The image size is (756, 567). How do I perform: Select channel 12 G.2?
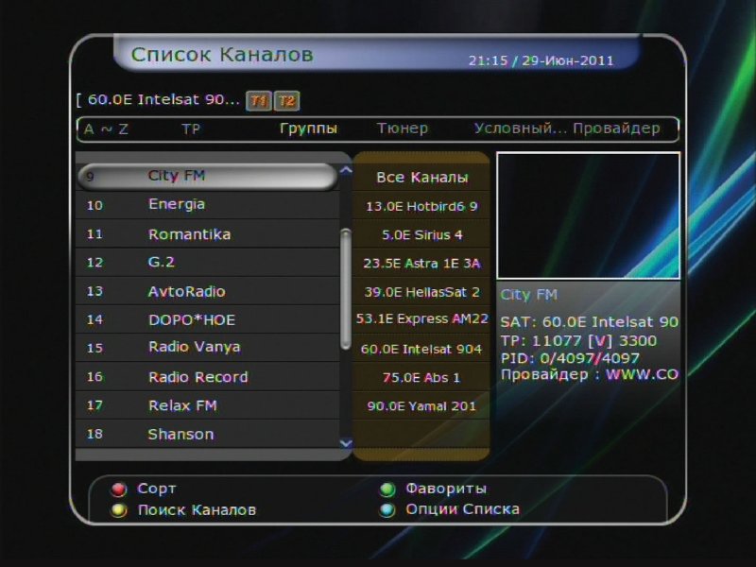[207, 263]
